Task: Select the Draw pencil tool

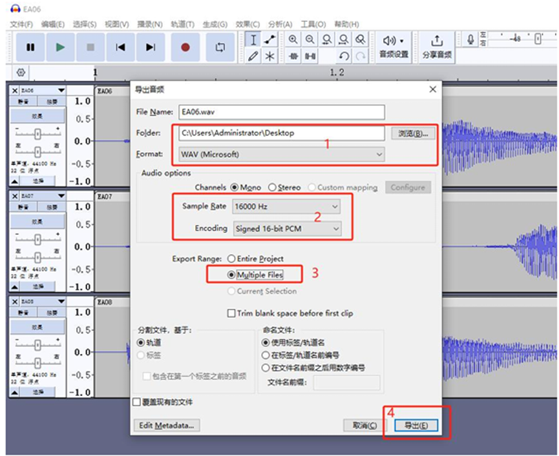Action: (253, 56)
